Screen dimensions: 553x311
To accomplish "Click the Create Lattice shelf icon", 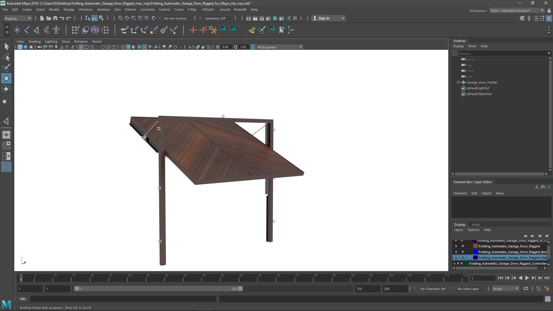I will point(95,30).
